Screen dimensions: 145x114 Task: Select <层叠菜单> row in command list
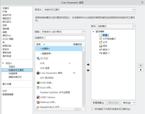(59, 53)
